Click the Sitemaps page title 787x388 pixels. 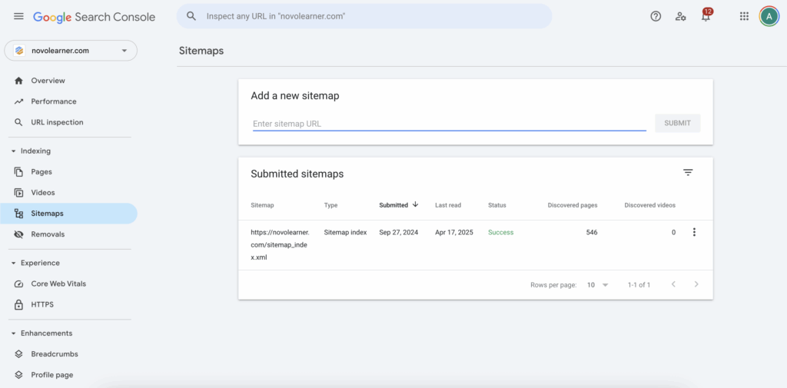(x=201, y=51)
